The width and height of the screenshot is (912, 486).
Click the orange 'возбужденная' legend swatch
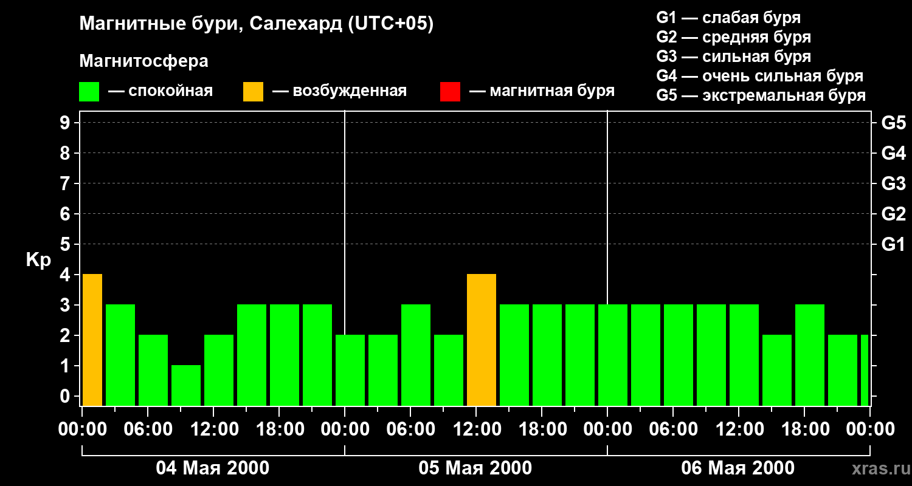pos(253,92)
